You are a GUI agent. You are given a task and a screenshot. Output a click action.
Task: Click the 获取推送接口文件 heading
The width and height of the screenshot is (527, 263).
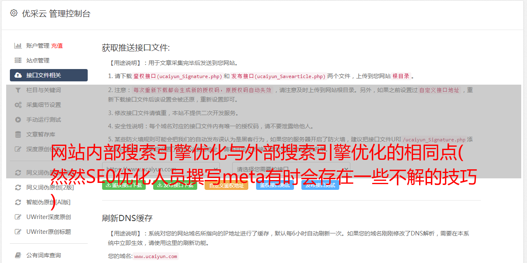pos(136,48)
